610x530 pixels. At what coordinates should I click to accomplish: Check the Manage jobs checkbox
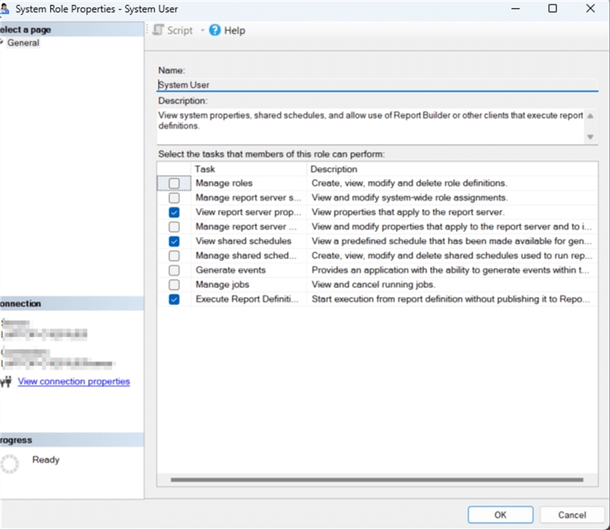(174, 285)
